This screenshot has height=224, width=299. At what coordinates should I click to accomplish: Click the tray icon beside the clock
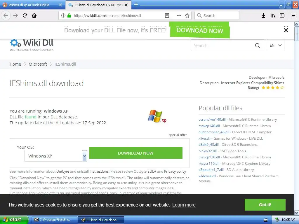(x=277, y=220)
